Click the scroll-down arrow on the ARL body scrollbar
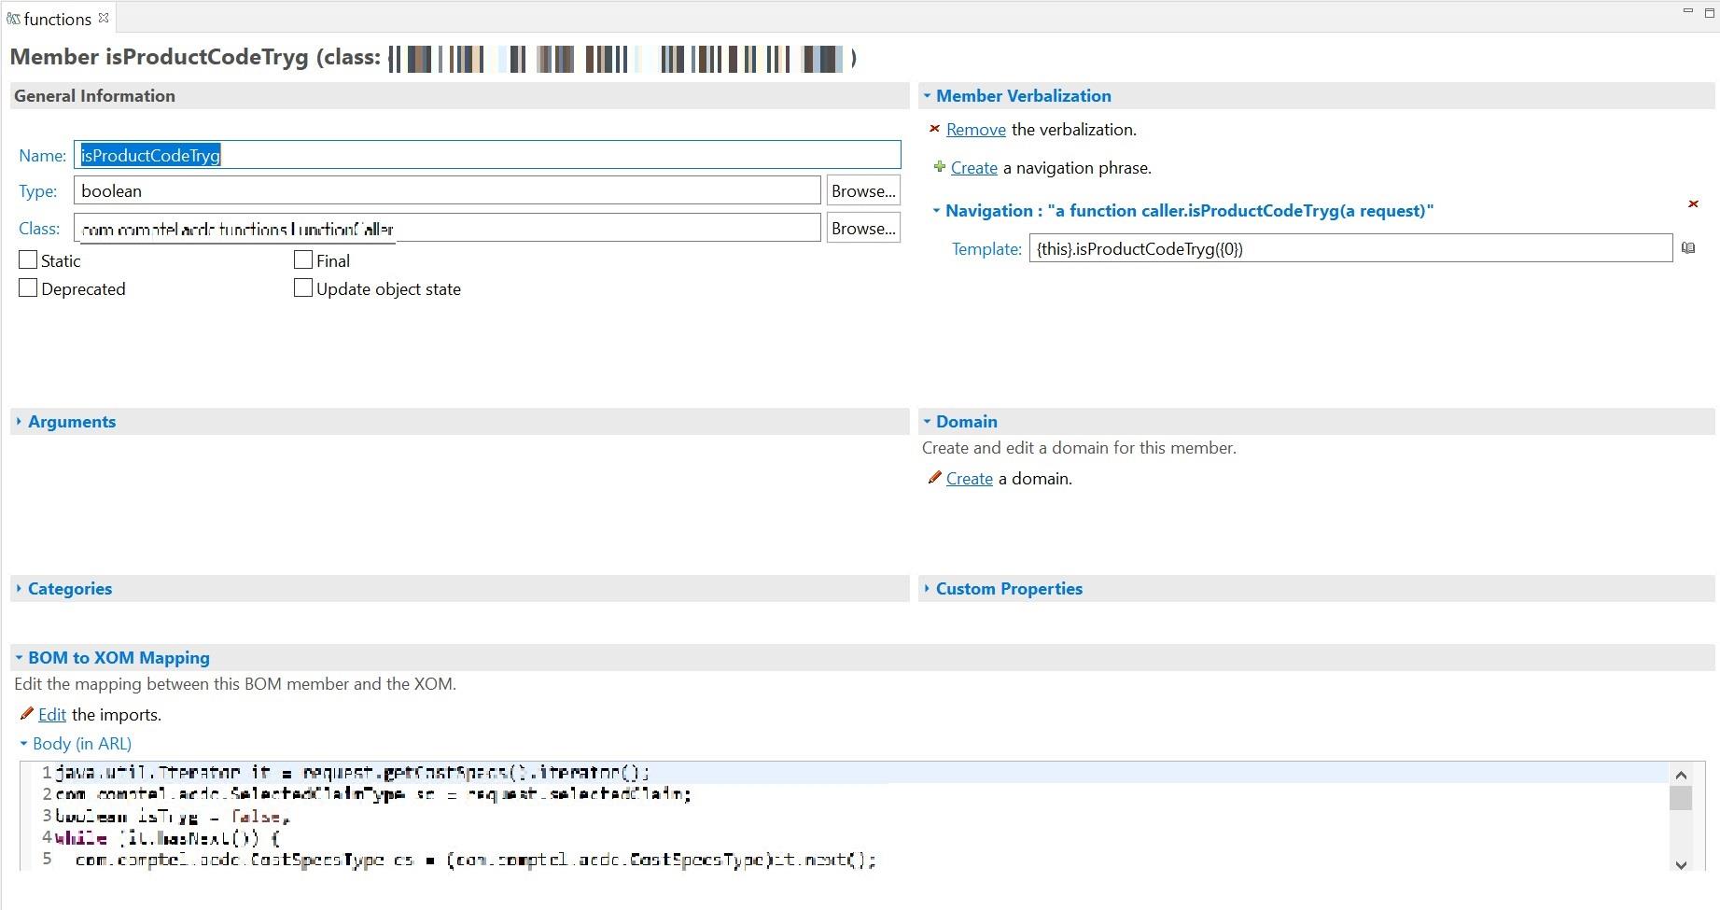Image resolution: width=1720 pixels, height=910 pixels. click(1682, 865)
